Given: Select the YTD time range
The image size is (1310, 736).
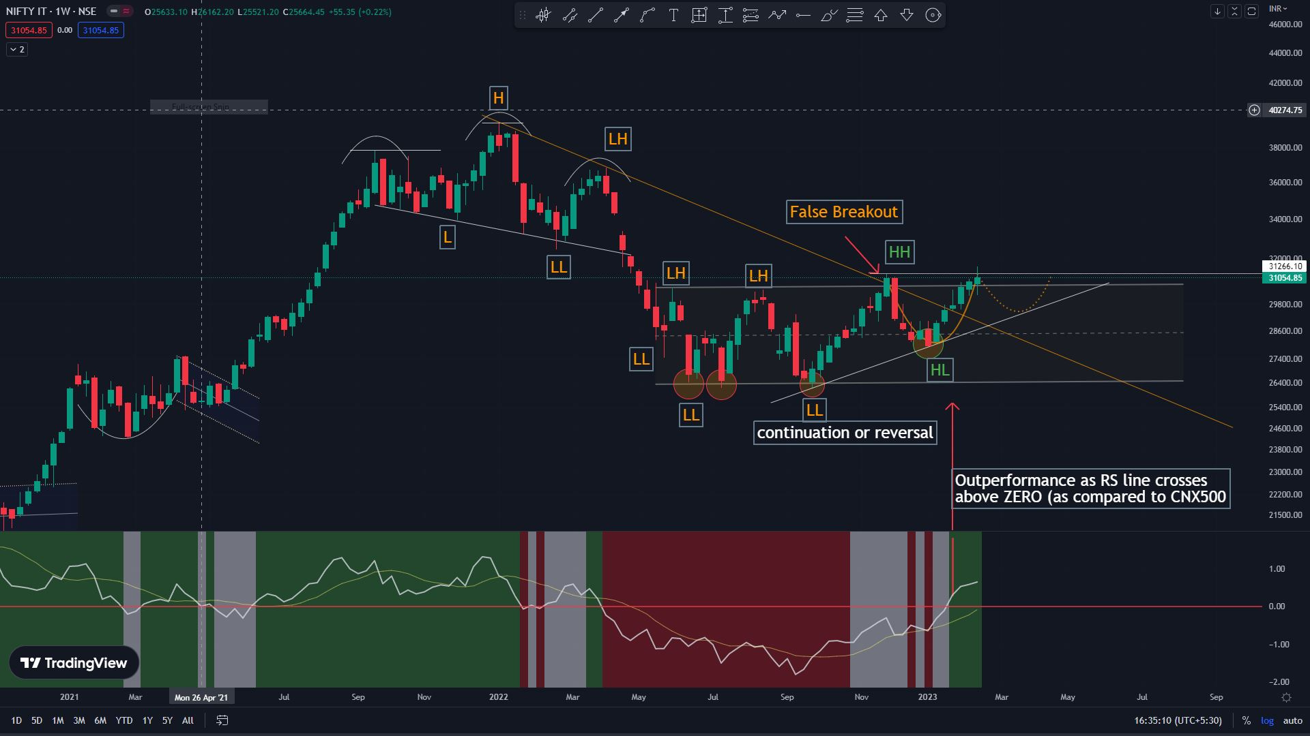Looking at the screenshot, I should click(124, 720).
